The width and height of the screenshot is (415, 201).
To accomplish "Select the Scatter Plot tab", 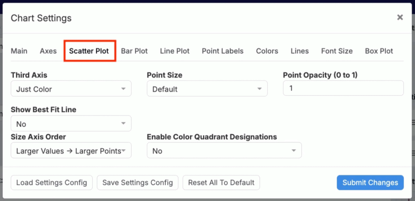I will tap(89, 51).
